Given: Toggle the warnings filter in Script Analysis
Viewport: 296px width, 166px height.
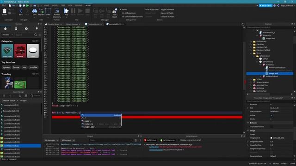Looking at the screenshot, I should [167, 140].
